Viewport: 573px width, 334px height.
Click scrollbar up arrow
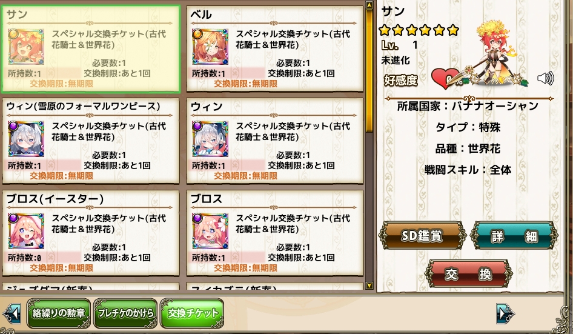point(369,5)
